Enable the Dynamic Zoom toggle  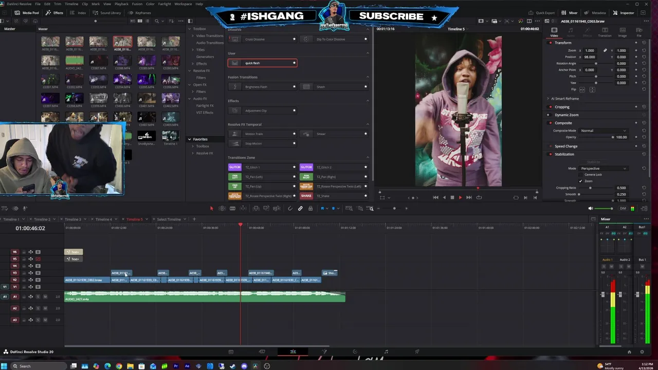[x=551, y=115]
